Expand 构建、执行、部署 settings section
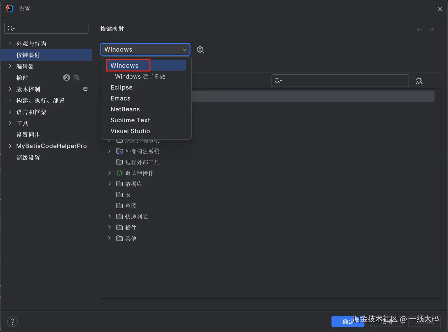The height and width of the screenshot is (332, 448). coord(10,100)
